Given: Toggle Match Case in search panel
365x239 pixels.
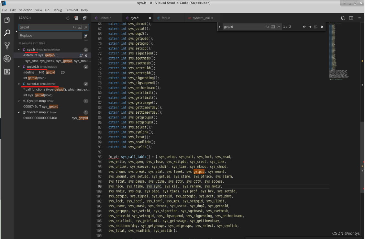Looking at the screenshot, I should click(74, 27).
